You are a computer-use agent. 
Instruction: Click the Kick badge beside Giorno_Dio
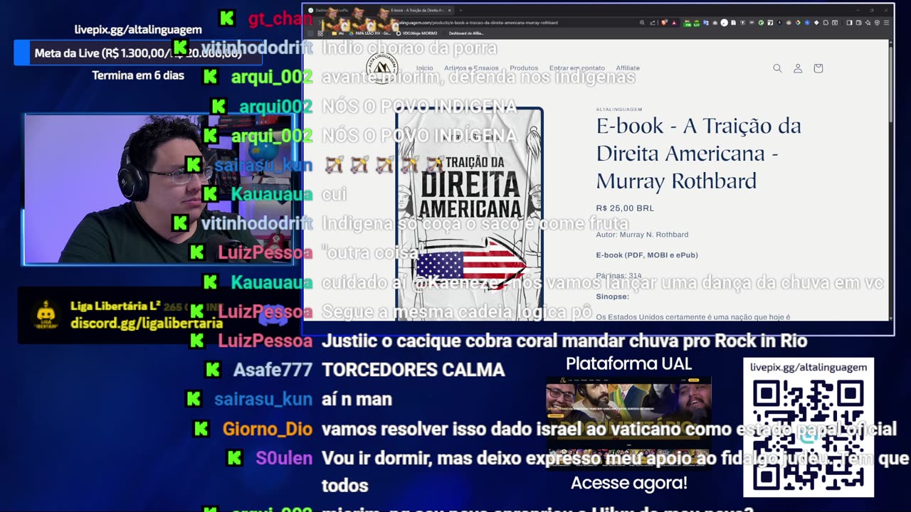202,429
